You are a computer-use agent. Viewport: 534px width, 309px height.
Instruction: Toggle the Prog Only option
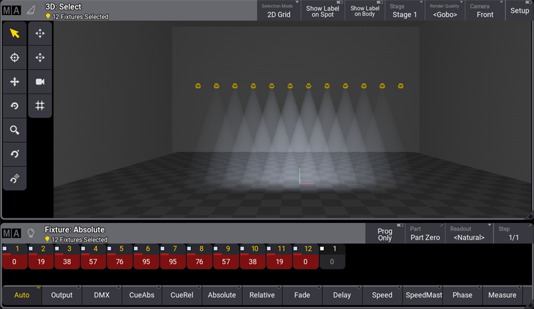[x=384, y=234]
